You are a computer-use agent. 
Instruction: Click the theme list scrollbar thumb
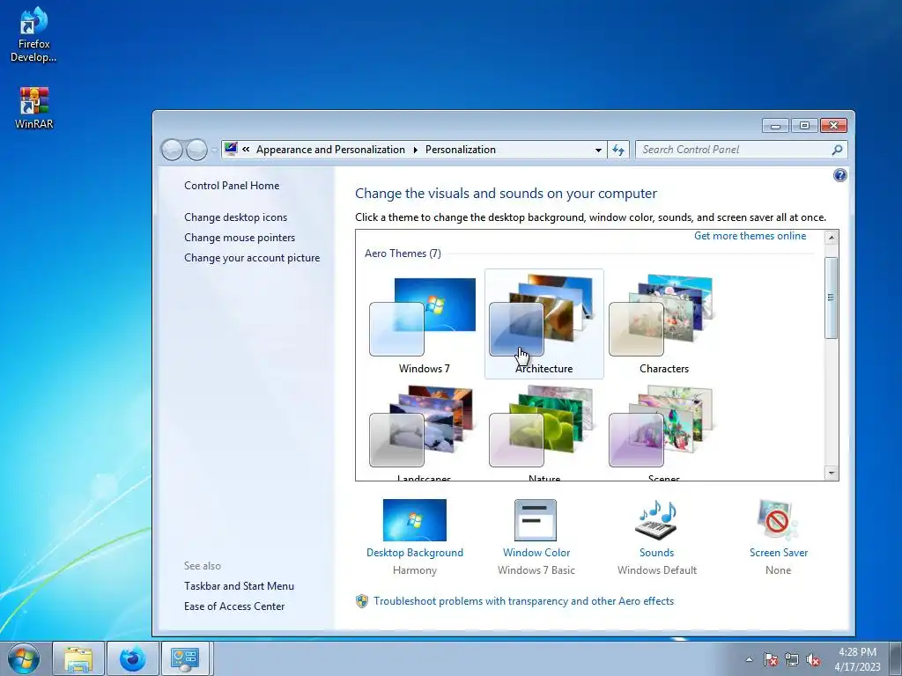(832, 298)
